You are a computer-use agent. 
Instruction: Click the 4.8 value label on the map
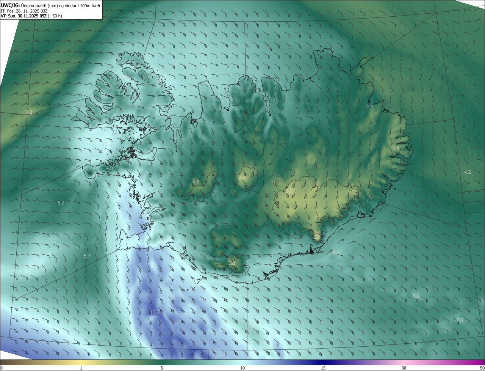coord(110,168)
